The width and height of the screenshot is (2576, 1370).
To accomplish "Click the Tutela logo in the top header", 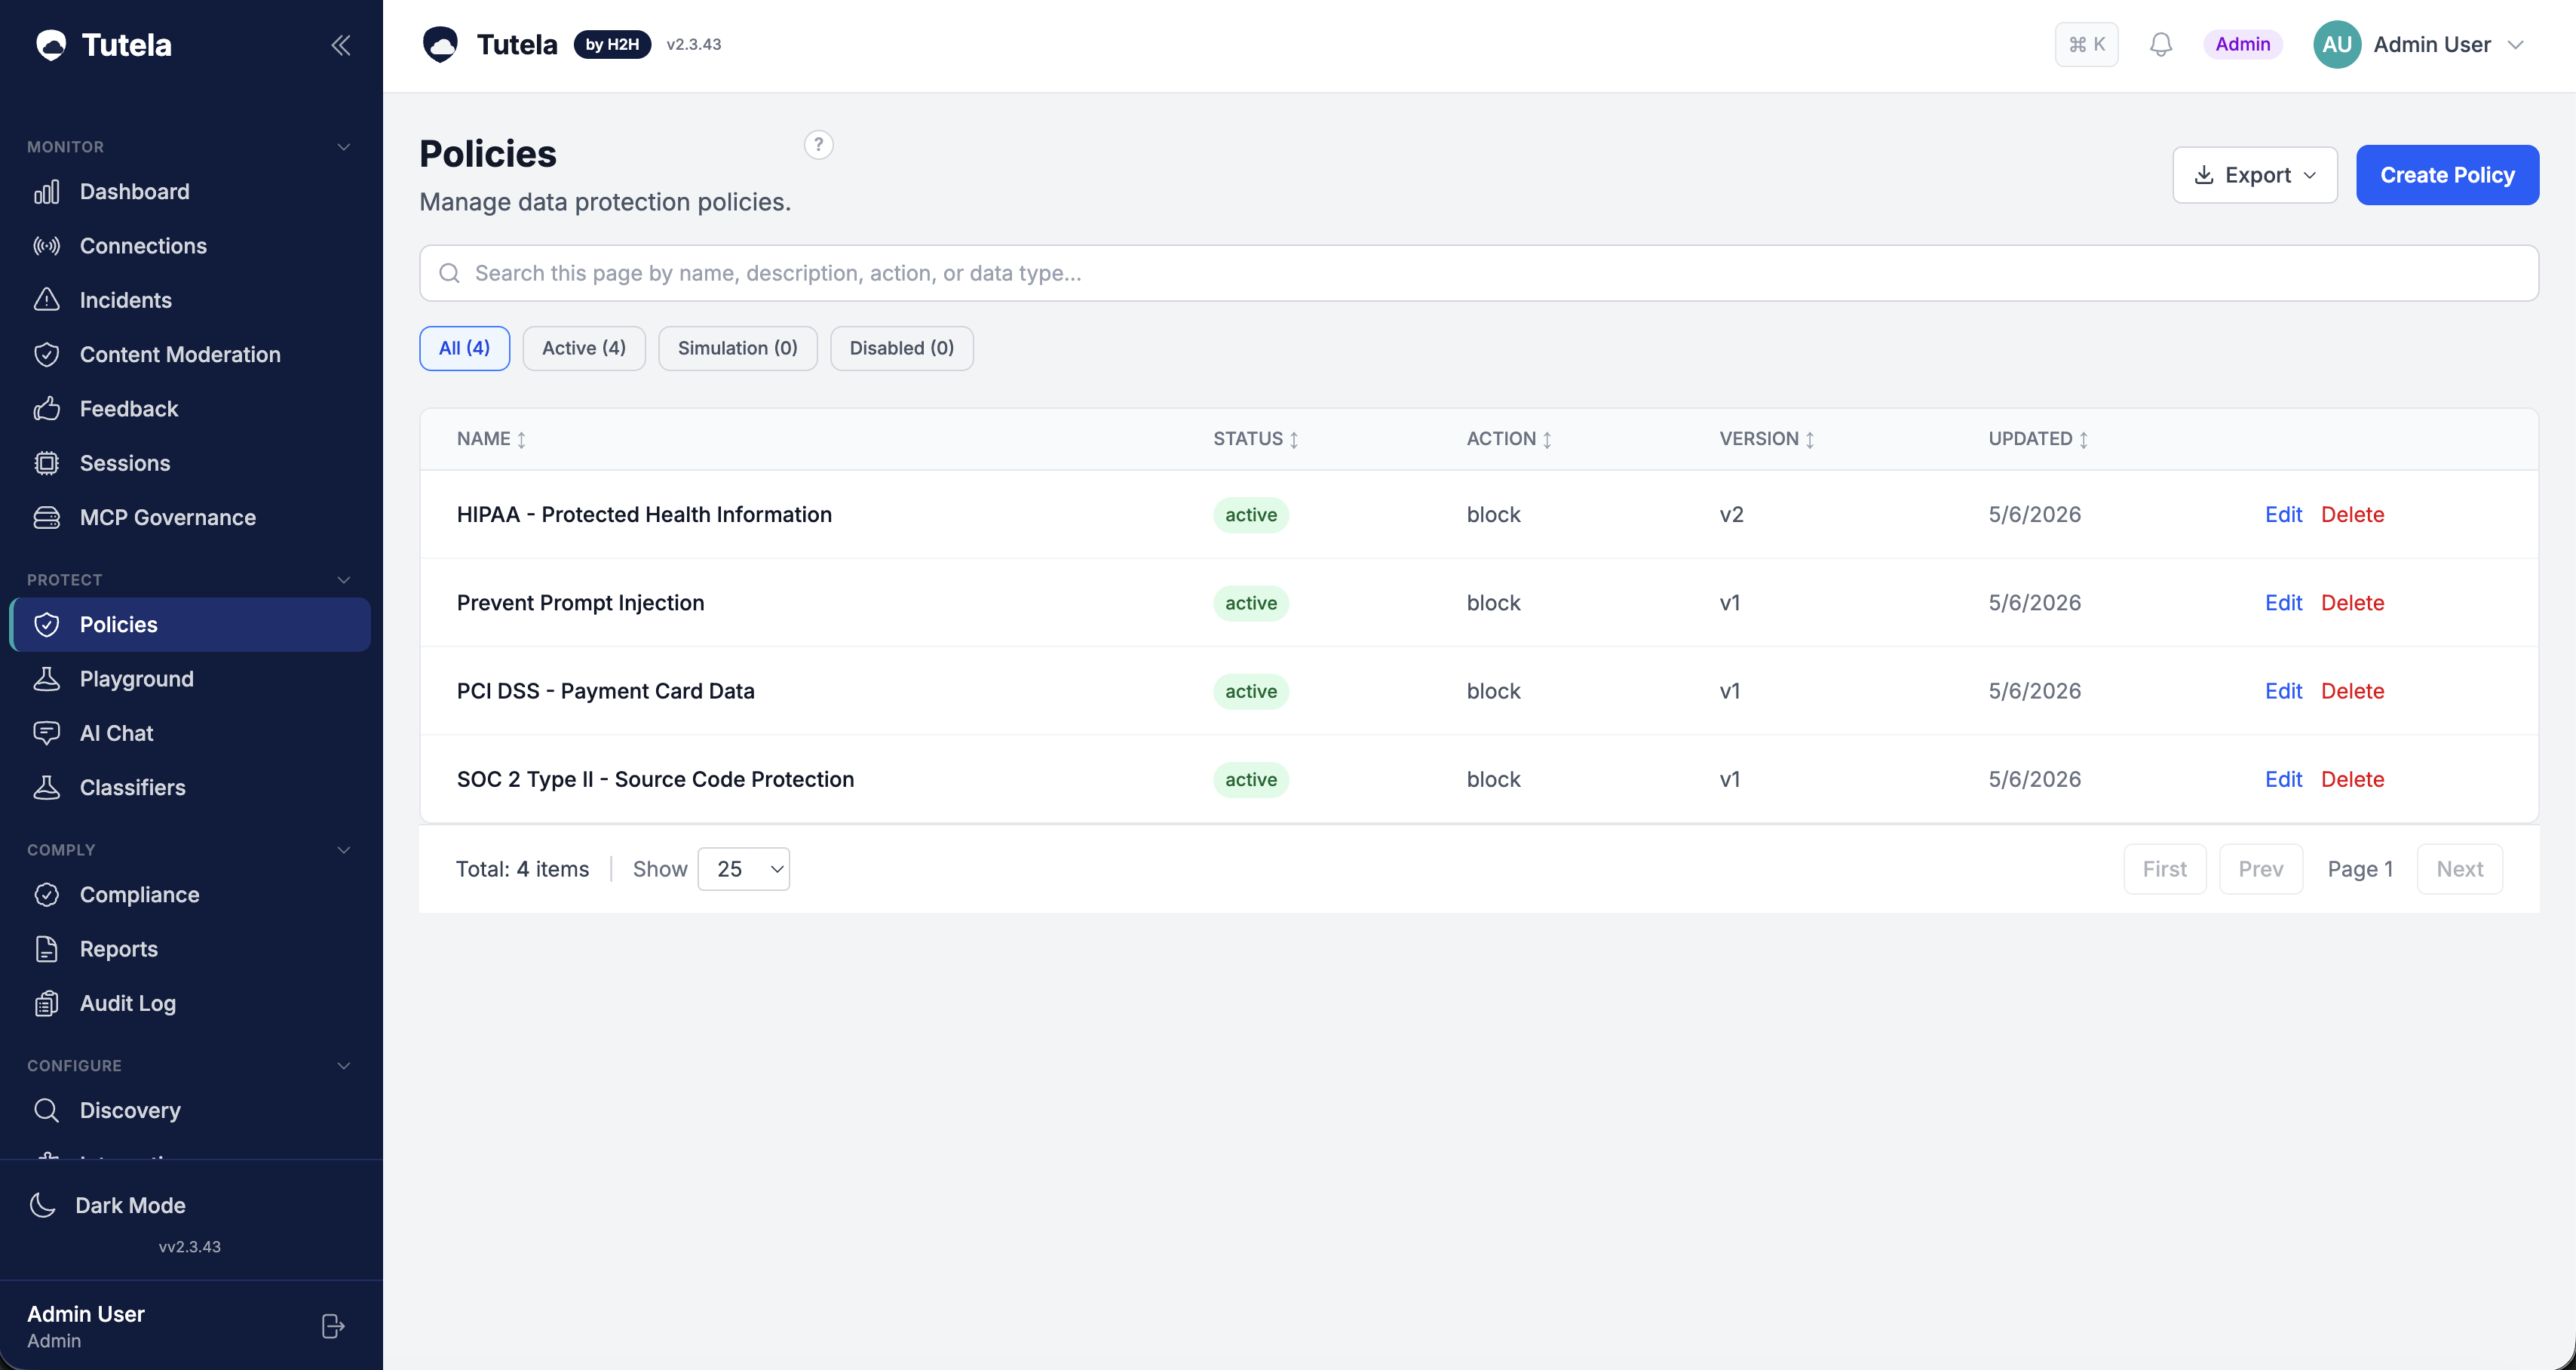I will pyautogui.click(x=440, y=45).
